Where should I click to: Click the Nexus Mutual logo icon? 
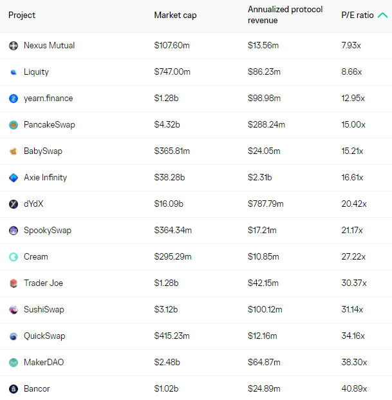[14, 46]
